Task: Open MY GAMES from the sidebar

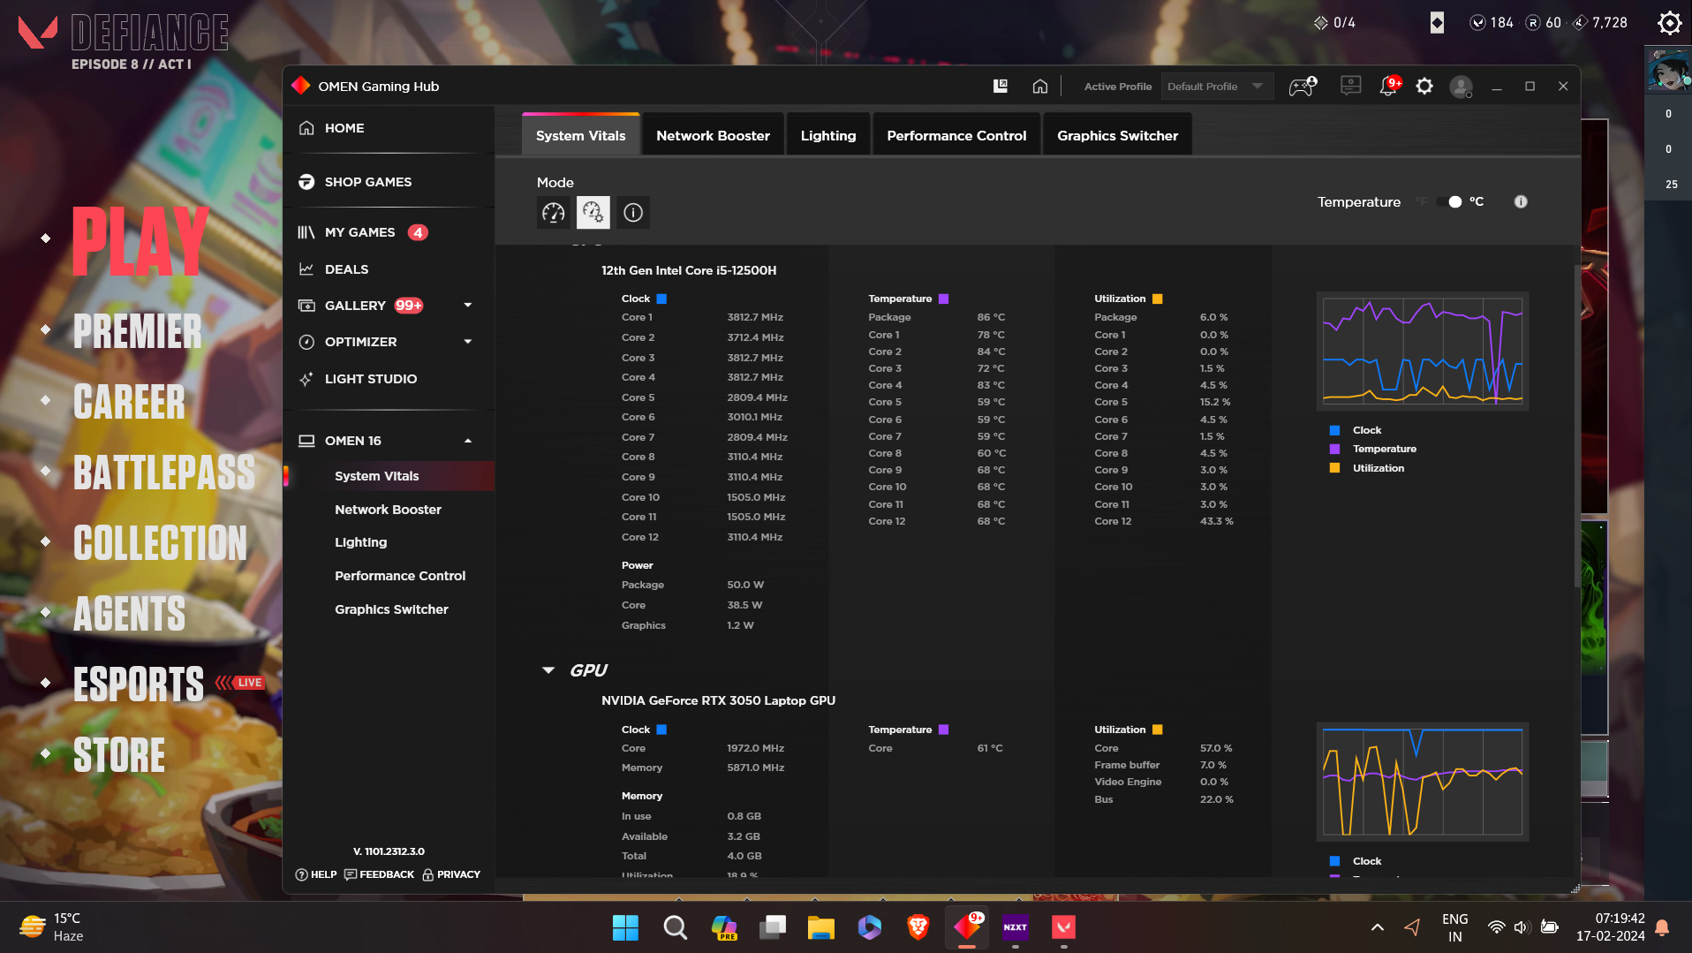Action: [x=359, y=231]
